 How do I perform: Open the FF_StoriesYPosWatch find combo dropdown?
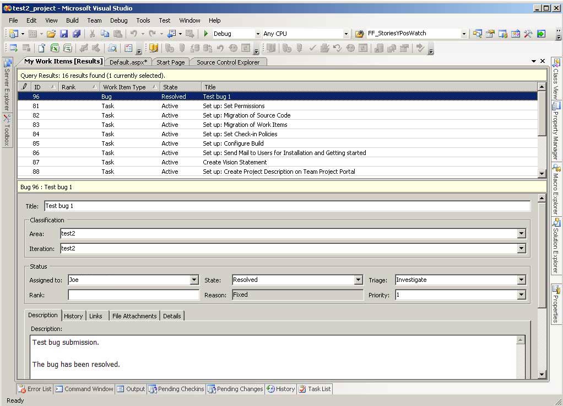pyautogui.click(x=464, y=34)
